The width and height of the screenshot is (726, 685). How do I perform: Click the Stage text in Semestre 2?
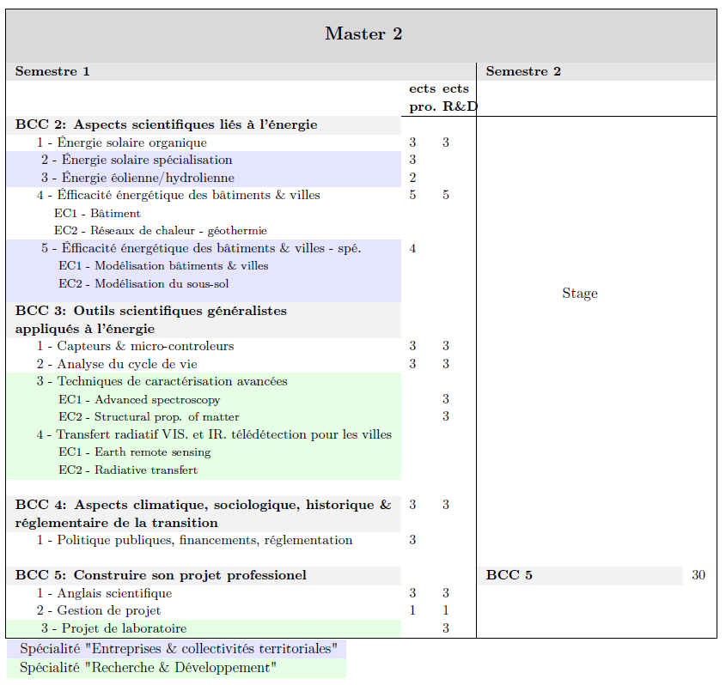click(x=579, y=294)
